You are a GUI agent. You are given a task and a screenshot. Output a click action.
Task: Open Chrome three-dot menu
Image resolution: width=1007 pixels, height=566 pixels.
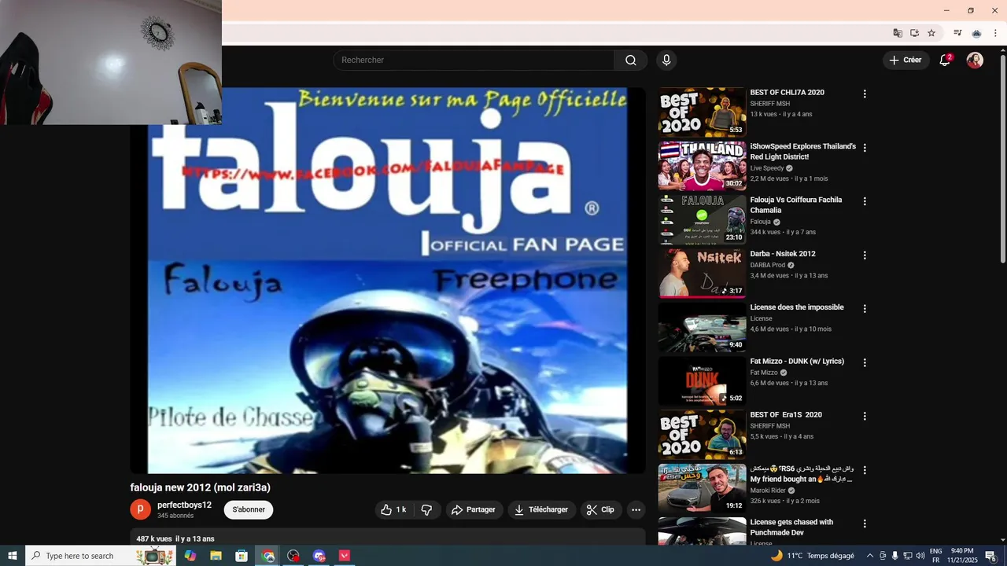tap(995, 33)
